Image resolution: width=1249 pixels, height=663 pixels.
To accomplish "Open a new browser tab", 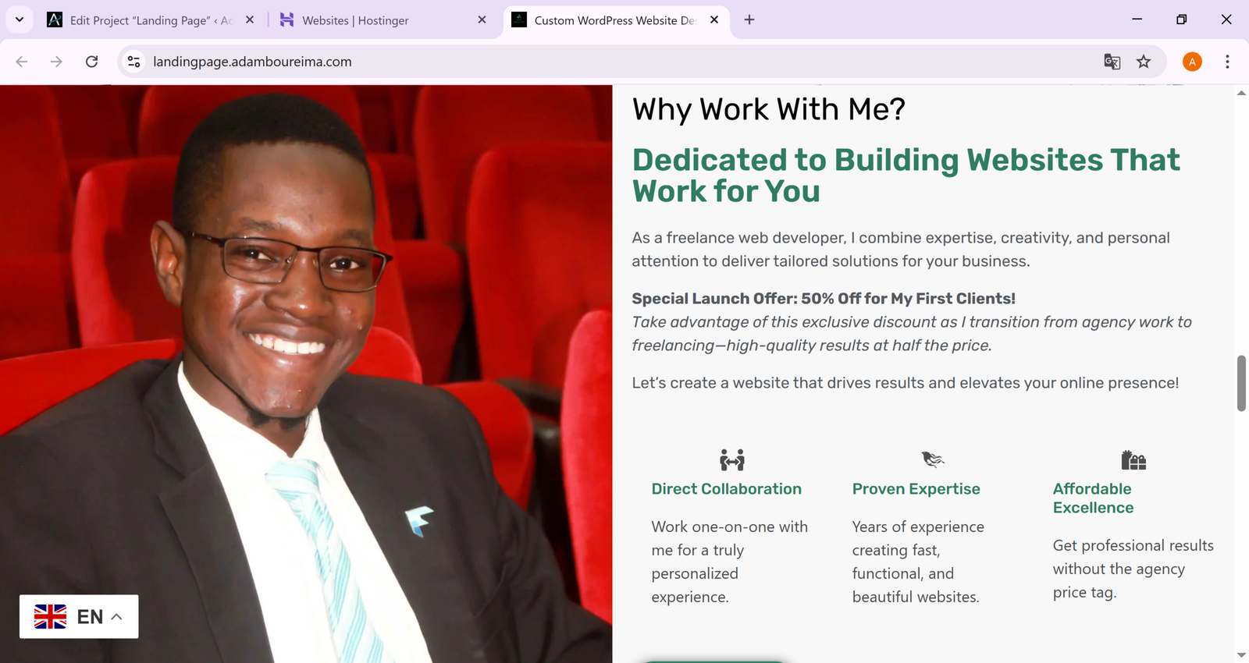I will tap(749, 20).
